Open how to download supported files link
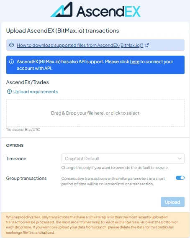 pyautogui.click(x=80, y=45)
